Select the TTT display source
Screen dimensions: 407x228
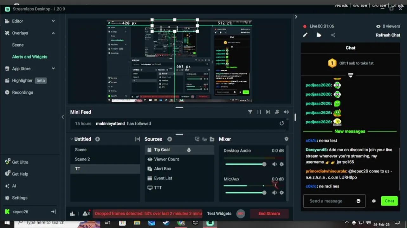point(179,188)
